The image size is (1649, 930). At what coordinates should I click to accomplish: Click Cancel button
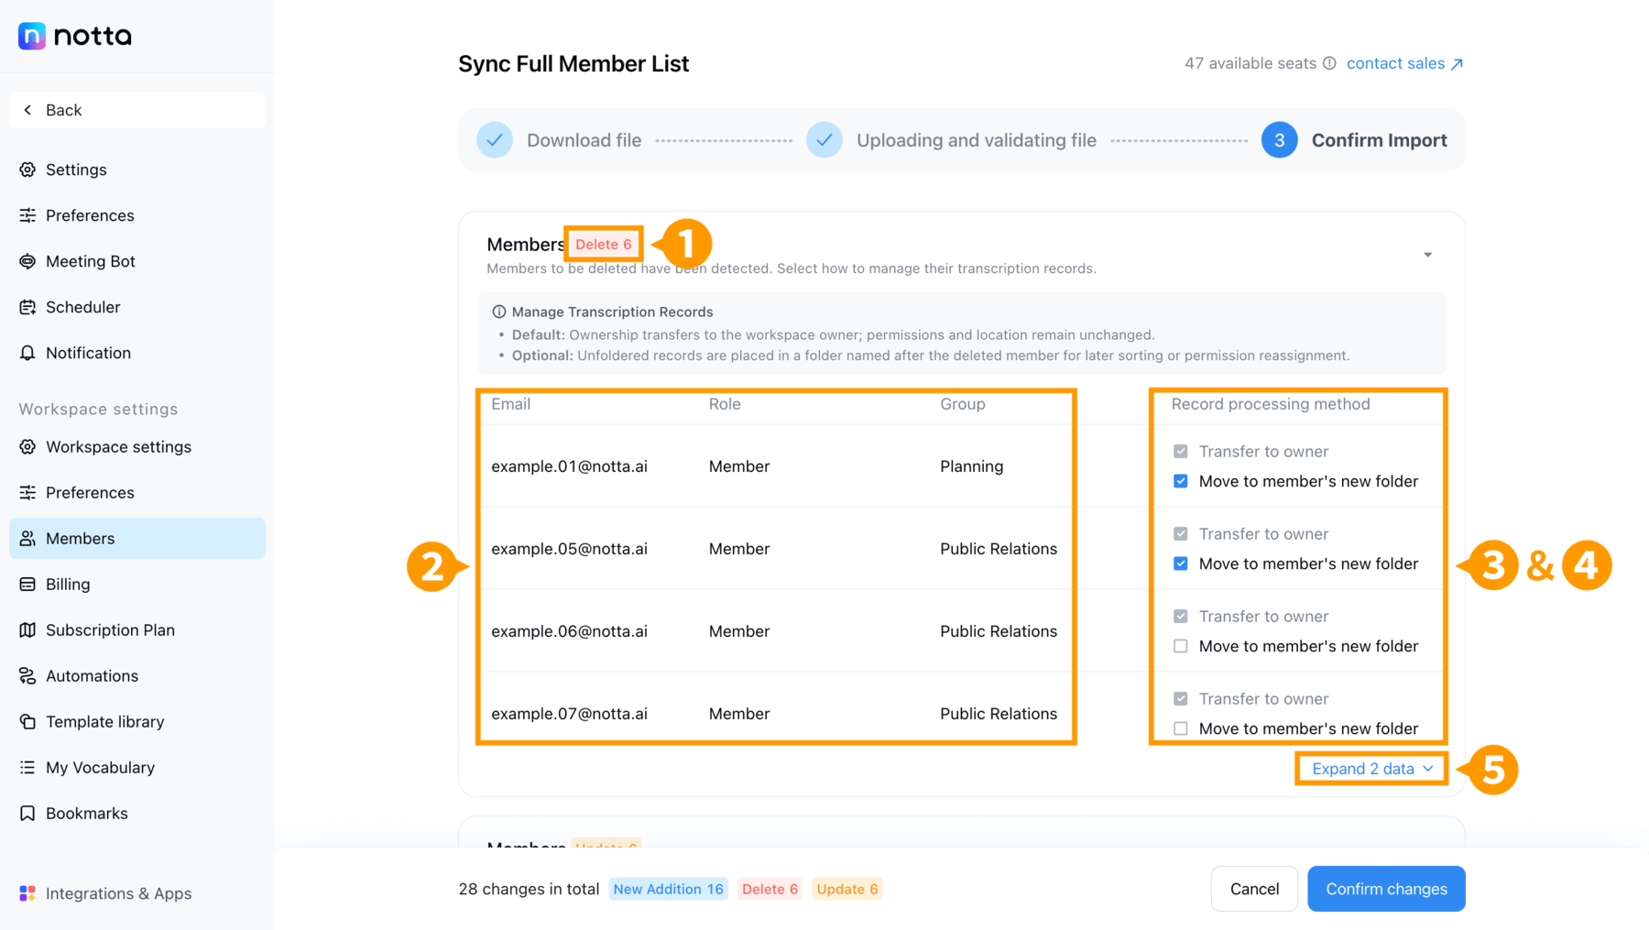(x=1254, y=889)
